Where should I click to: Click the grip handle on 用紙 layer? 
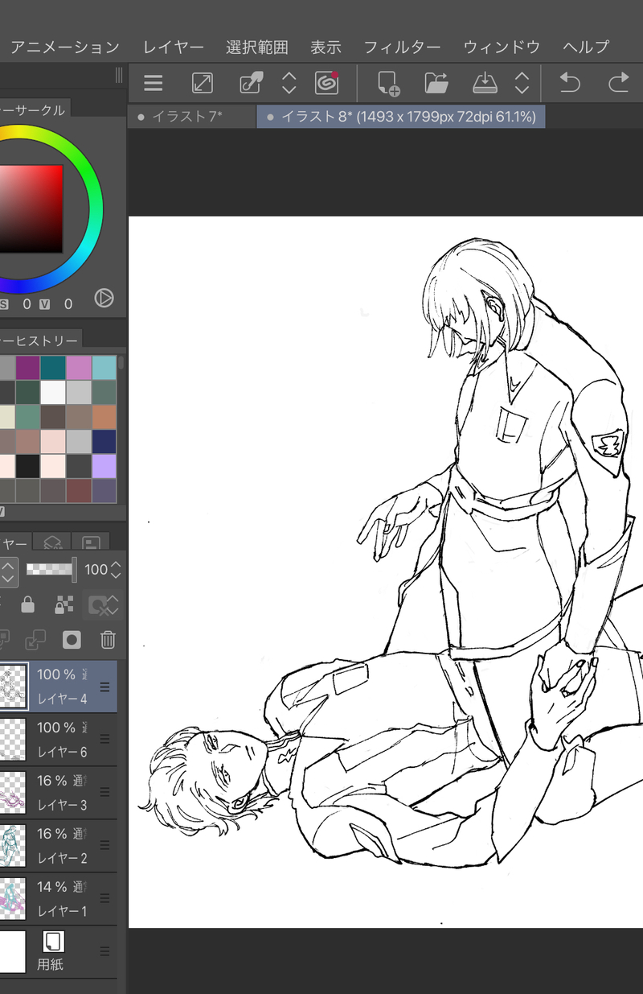104,952
